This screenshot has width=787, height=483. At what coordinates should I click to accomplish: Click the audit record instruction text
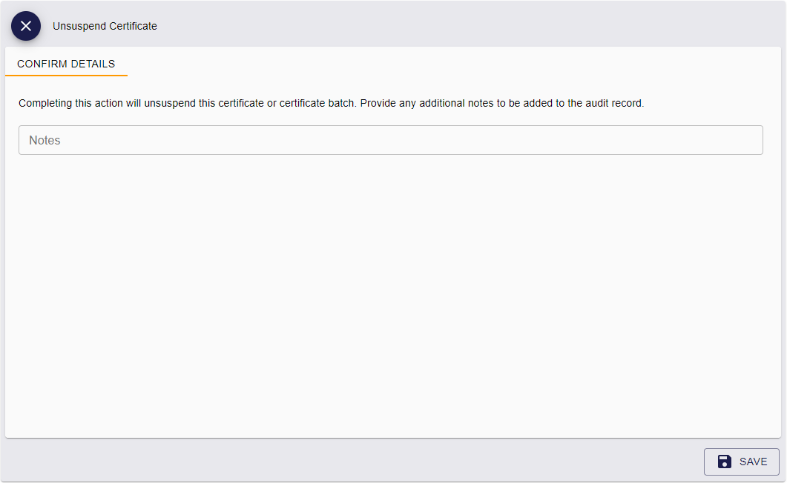click(332, 103)
